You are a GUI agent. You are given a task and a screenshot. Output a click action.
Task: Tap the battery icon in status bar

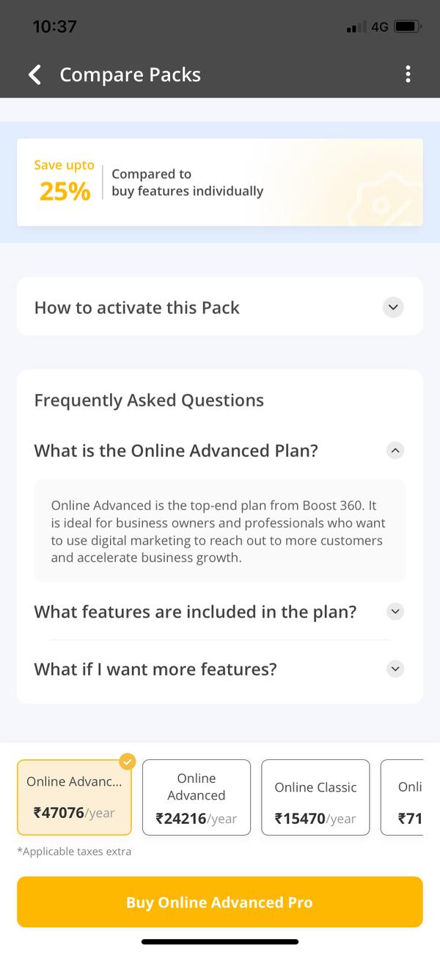pos(408,26)
